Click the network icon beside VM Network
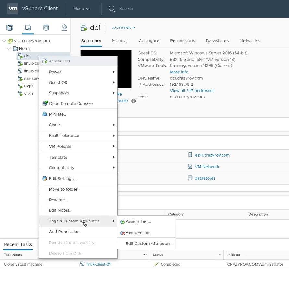The width and height of the screenshot is (289, 283). [190, 166]
